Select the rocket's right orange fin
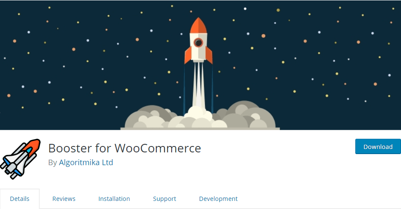This screenshot has width=401, height=209. coord(209,55)
